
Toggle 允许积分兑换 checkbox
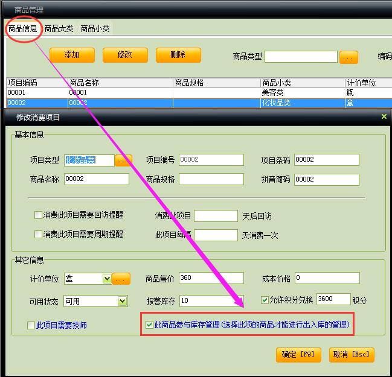[265, 300]
